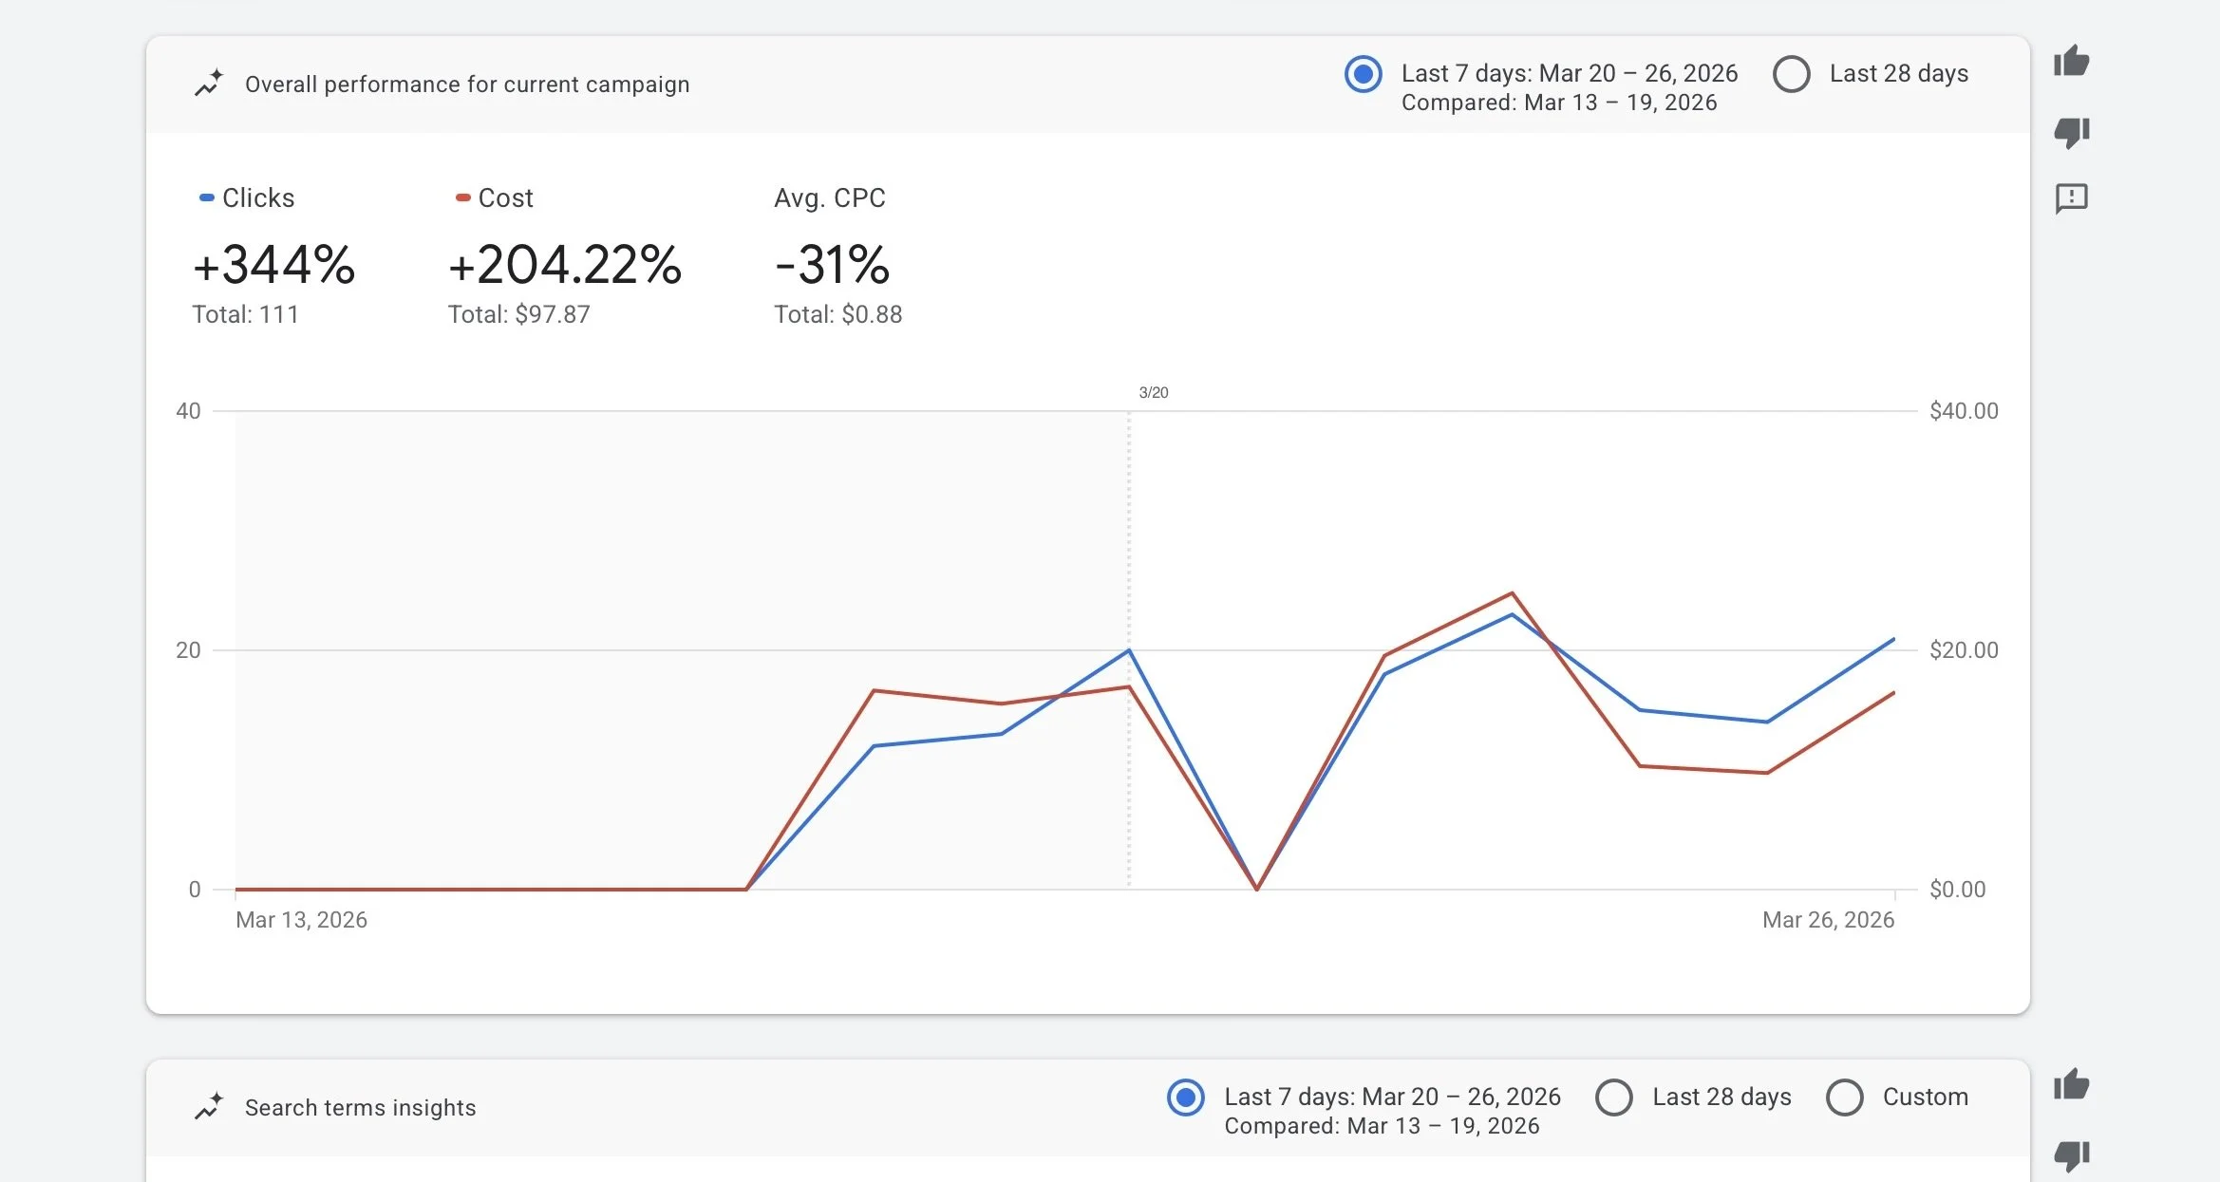Click the red Cost legend marker

tap(462, 196)
